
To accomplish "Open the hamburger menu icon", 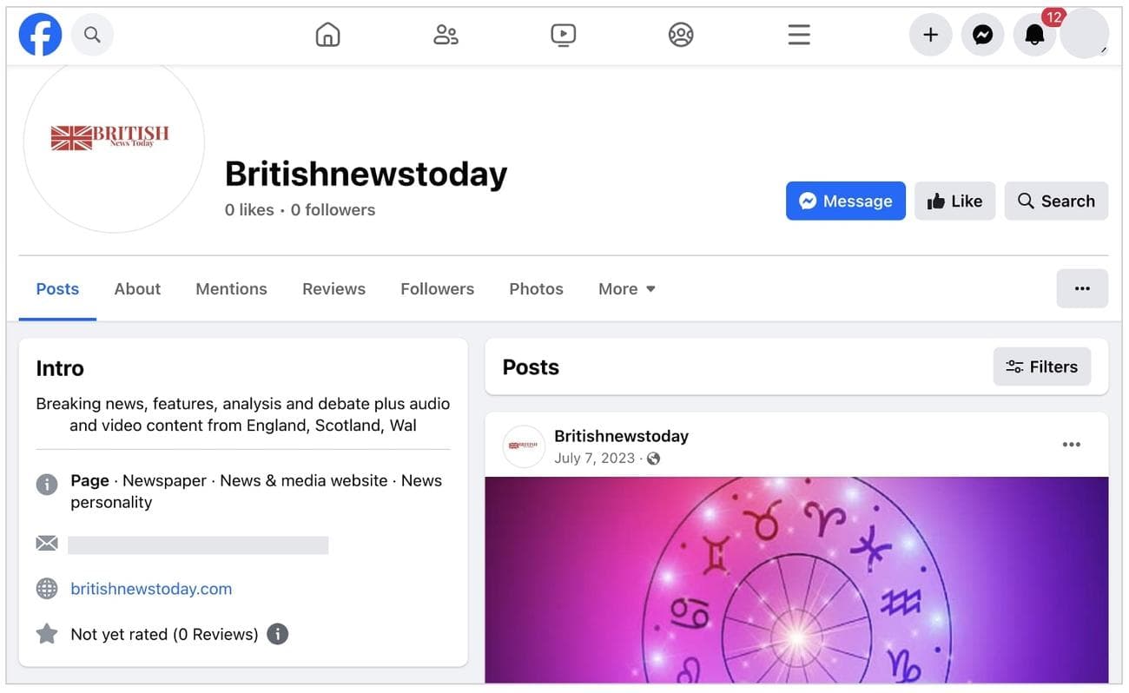I will [x=798, y=35].
